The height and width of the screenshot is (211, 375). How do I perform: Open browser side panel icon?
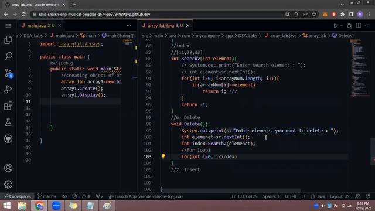351,14
